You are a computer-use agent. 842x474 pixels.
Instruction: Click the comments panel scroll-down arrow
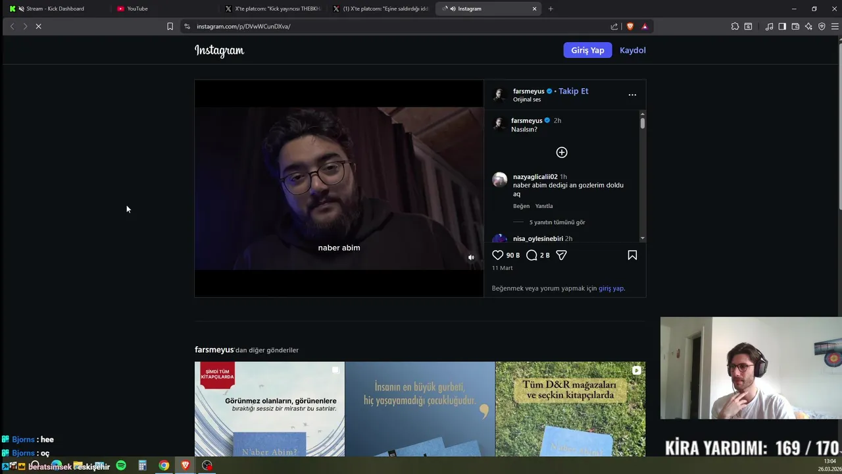643,238
